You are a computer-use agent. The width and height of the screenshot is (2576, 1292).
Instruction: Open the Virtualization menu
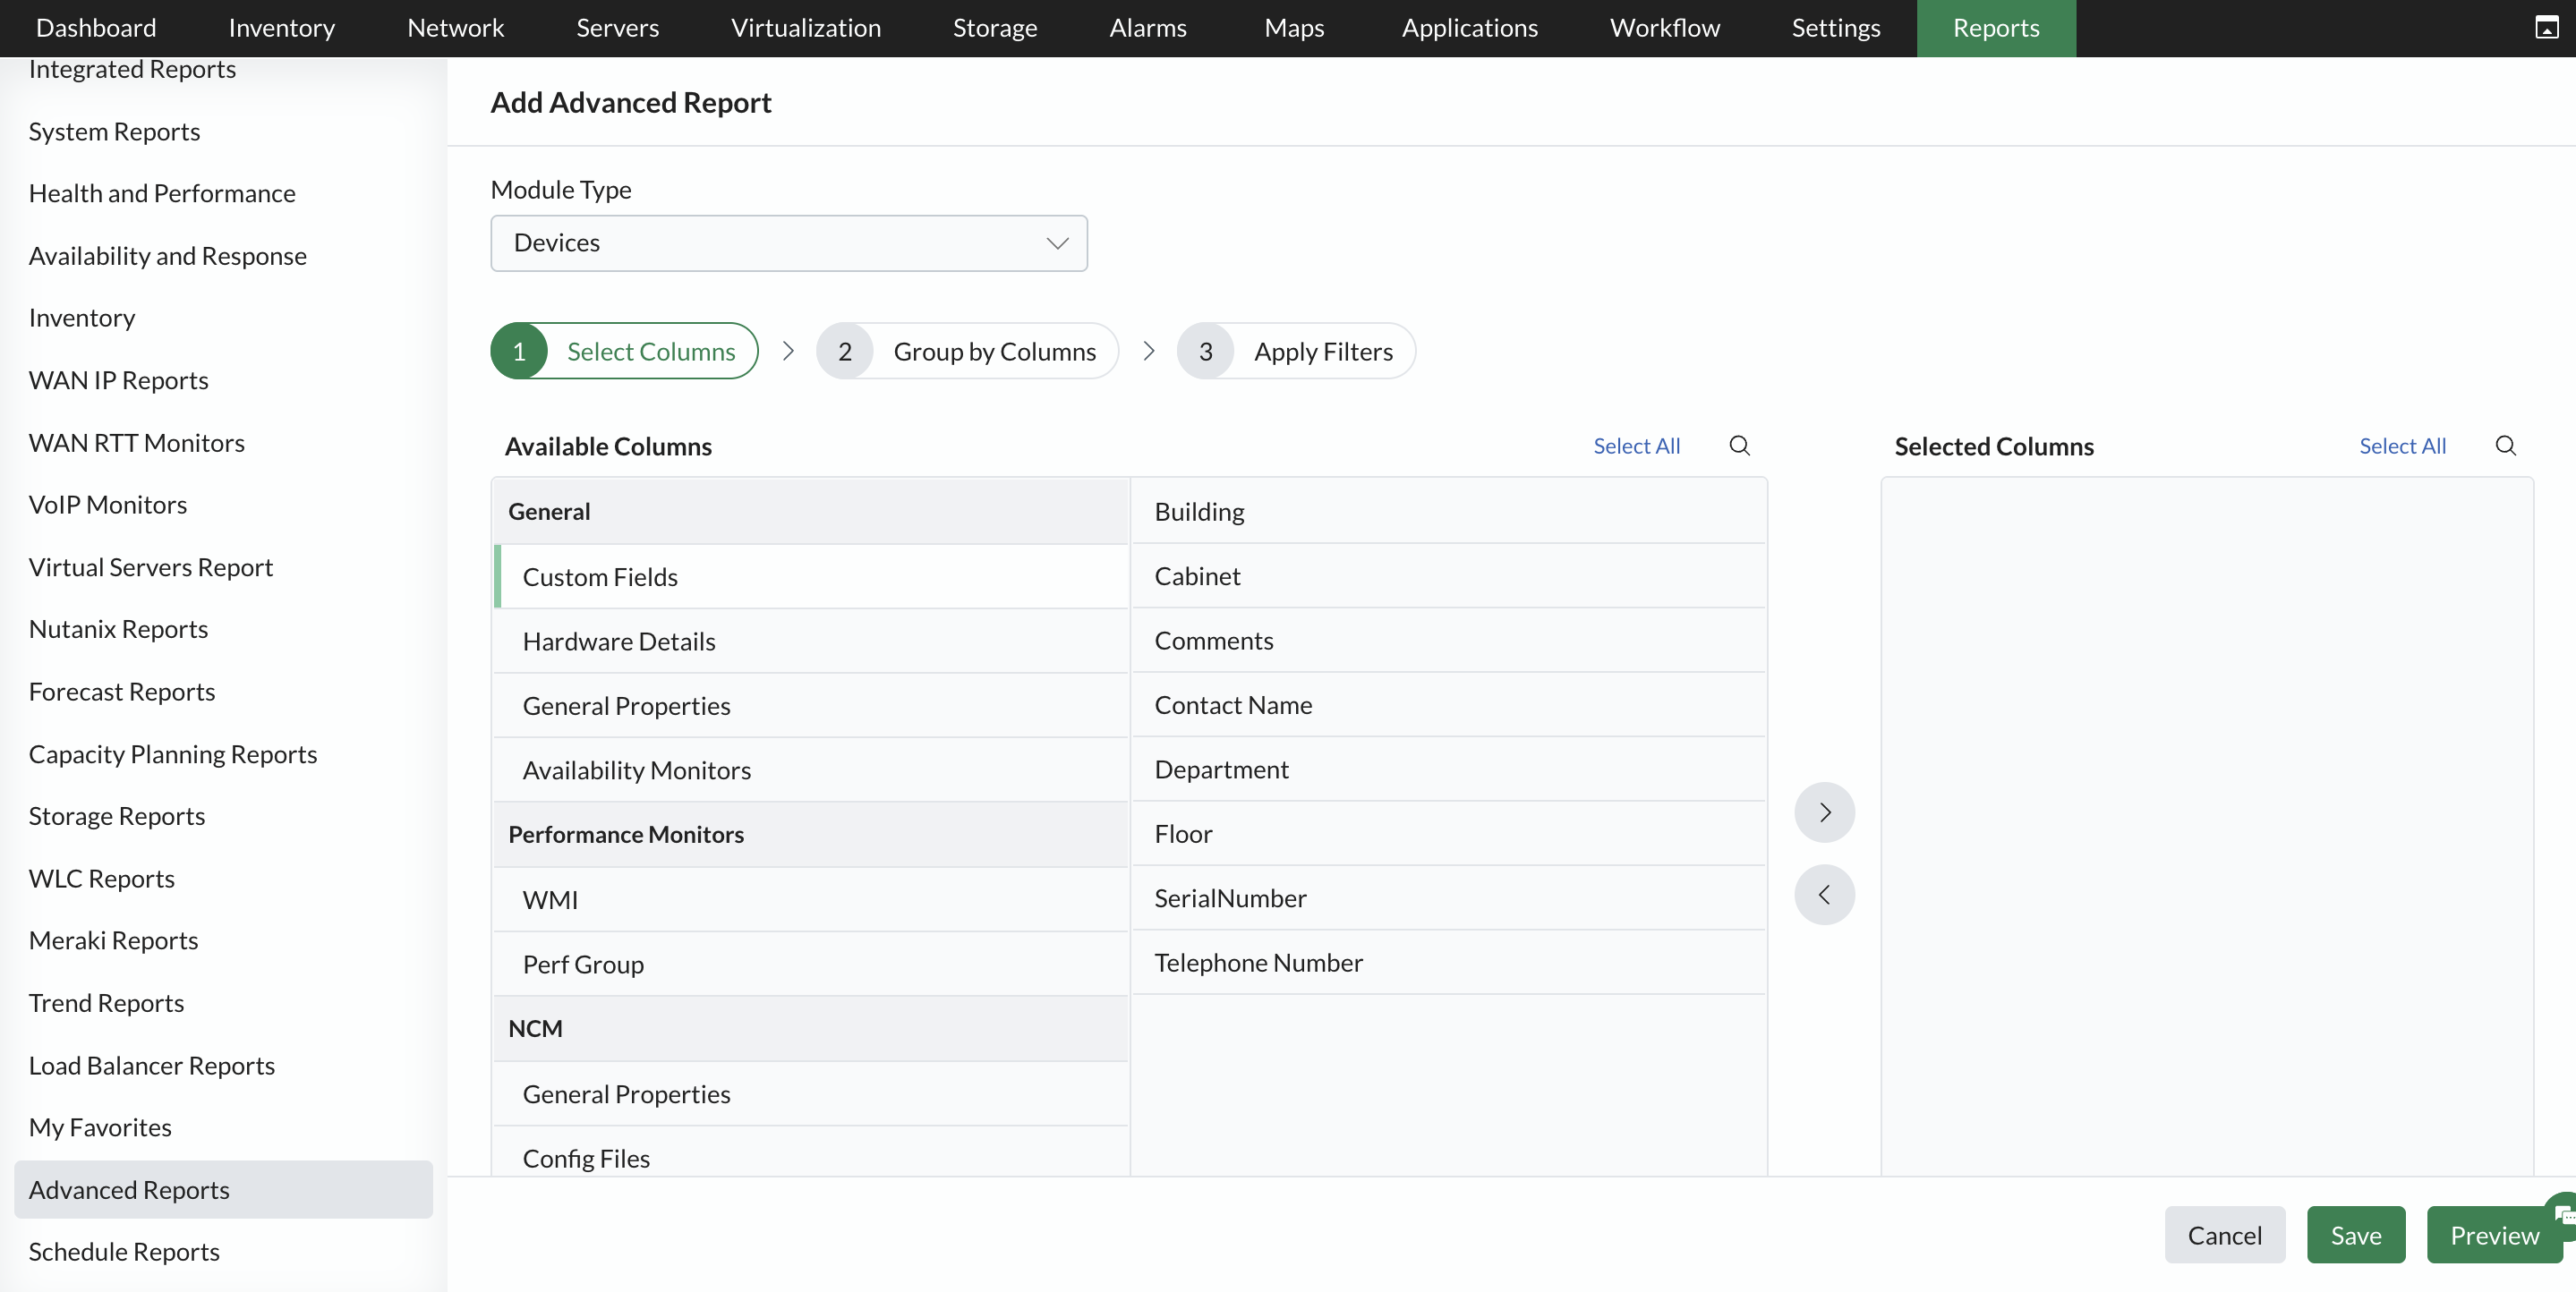[806, 28]
